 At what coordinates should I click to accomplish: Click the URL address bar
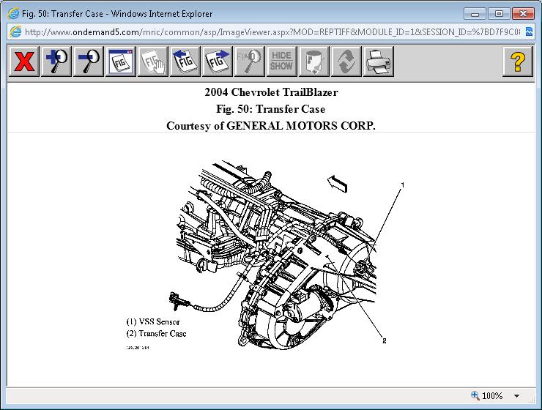pyautogui.click(x=271, y=32)
